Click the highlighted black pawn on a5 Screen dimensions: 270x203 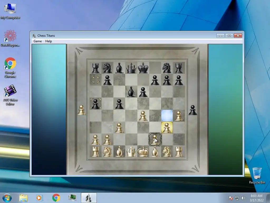click(x=95, y=104)
